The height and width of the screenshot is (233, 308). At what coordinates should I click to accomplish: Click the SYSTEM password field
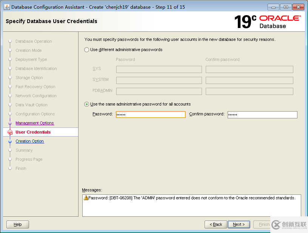tap(159, 80)
